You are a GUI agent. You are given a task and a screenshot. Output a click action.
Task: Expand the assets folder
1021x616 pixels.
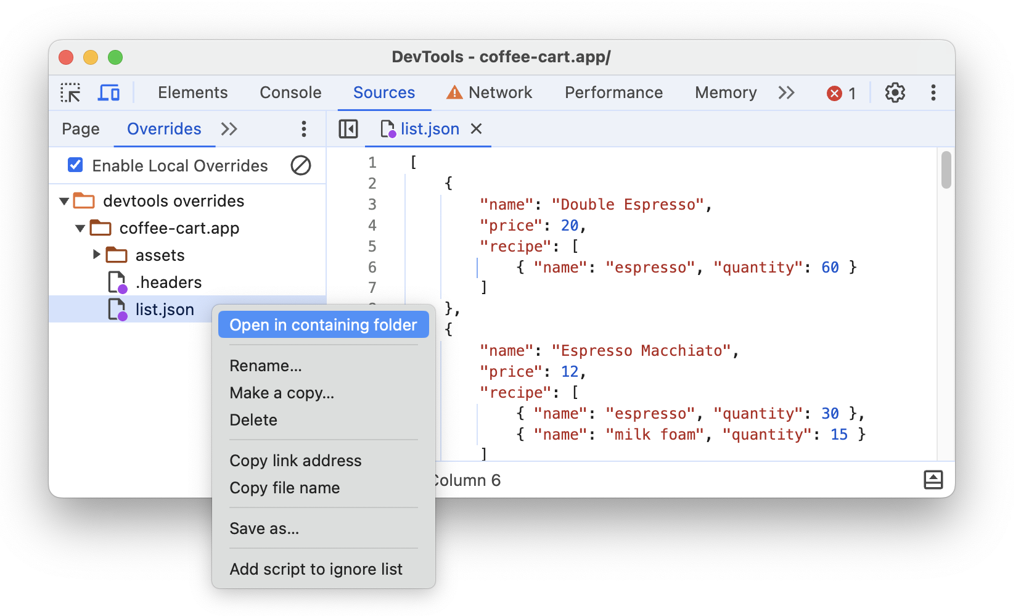click(96, 255)
